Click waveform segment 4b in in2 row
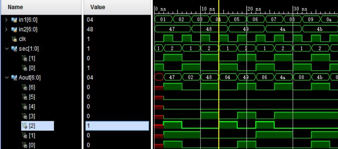Viewport: 338px width, 149px height. pos(320,29)
